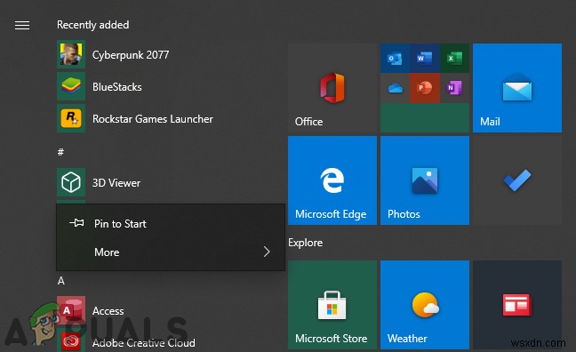The height and width of the screenshot is (352, 576).
Task: Open the Office tile
Action: pos(332,88)
